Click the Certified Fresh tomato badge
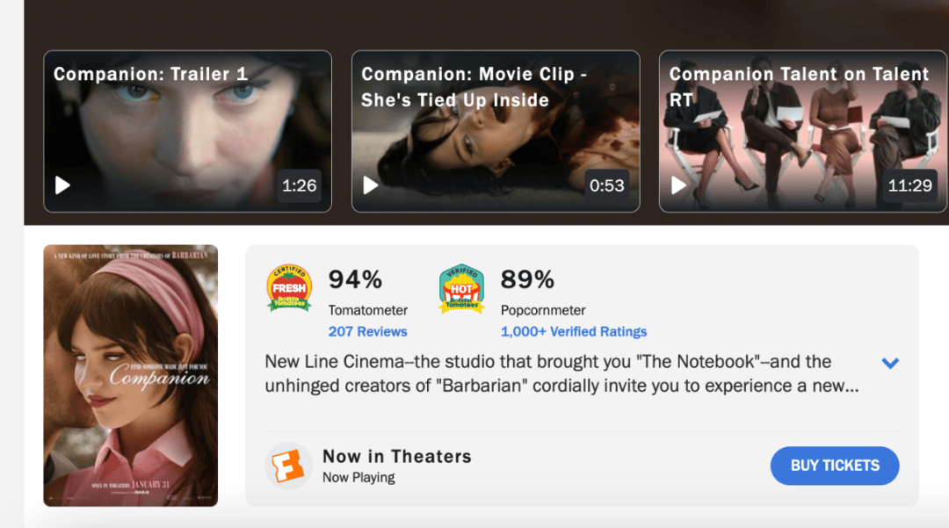The height and width of the screenshot is (528, 949). [x=289, y=288]
